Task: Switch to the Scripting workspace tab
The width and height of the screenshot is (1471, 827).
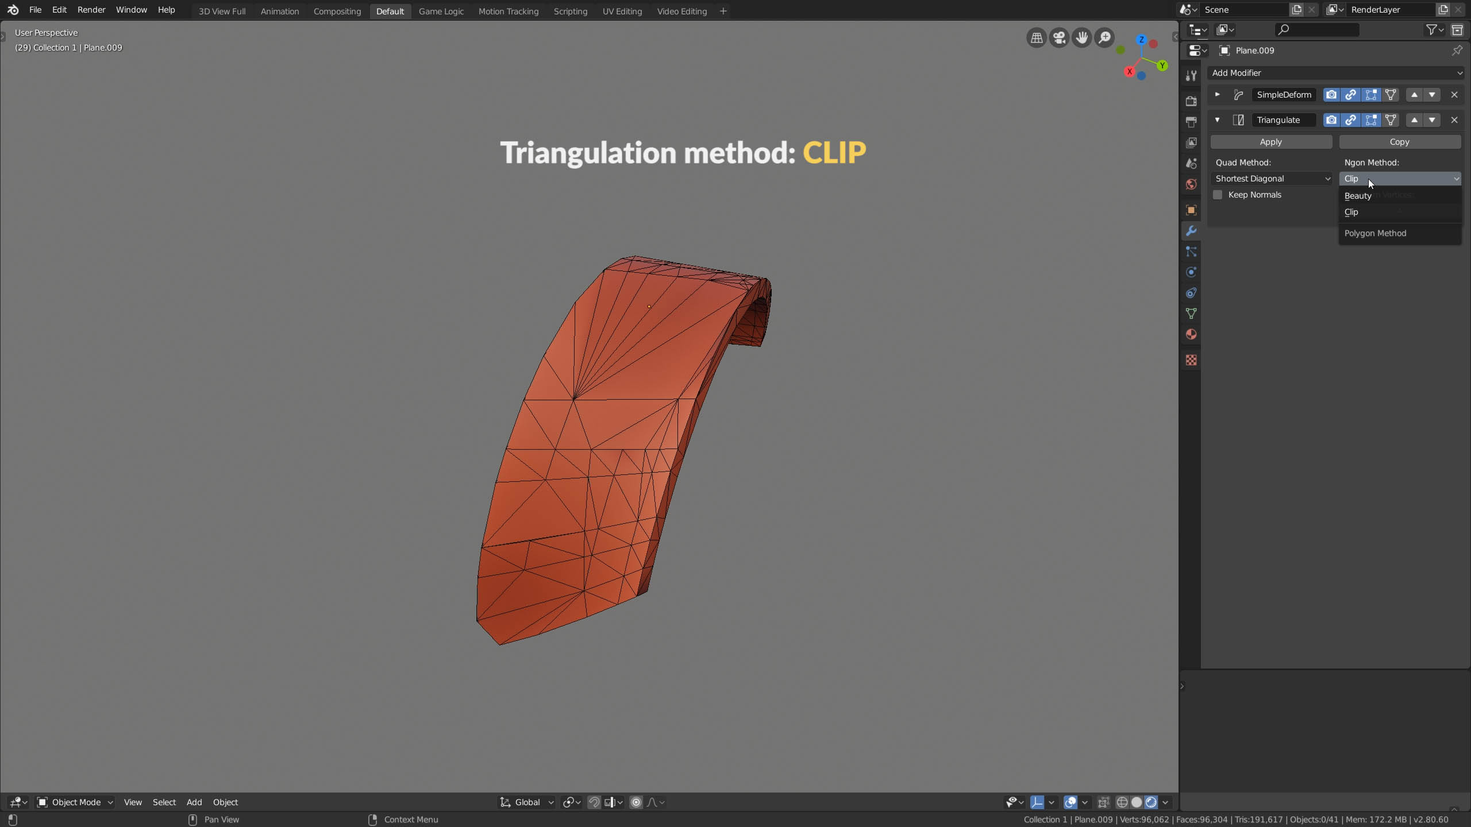Action: pyautogui.click(x=570, y=11)
